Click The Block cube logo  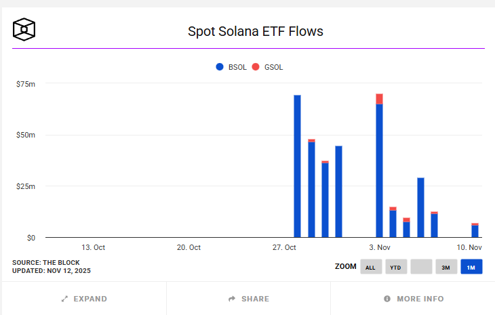pyautogui.click(x=24, y=30)
